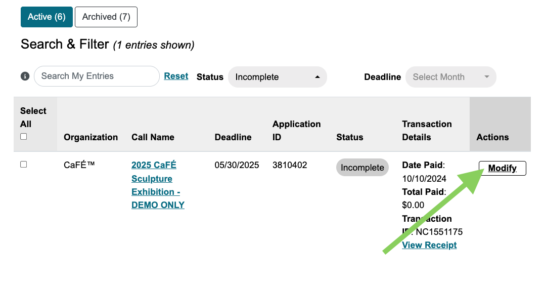Reset the search filters
This screenshot has height=283, width=544.
click(176, 76)
